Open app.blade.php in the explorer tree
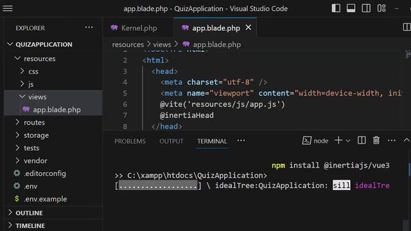The width and height of the screenshot is (411, 231). (53, 110)
